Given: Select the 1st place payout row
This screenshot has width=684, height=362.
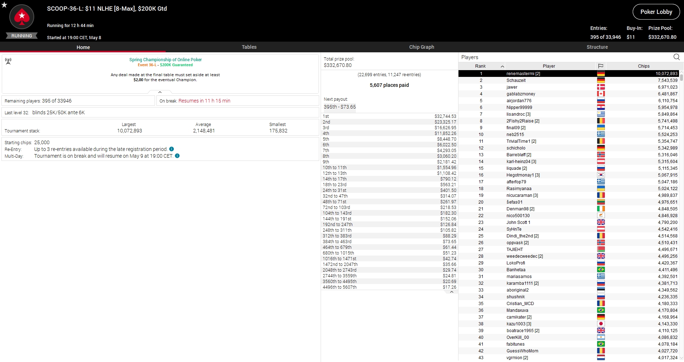Looking at the screenshot, I should [389, 116].
